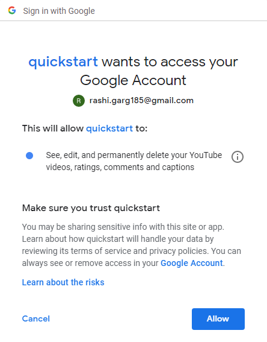Click the quickstart name in the heading

(63, 62)
